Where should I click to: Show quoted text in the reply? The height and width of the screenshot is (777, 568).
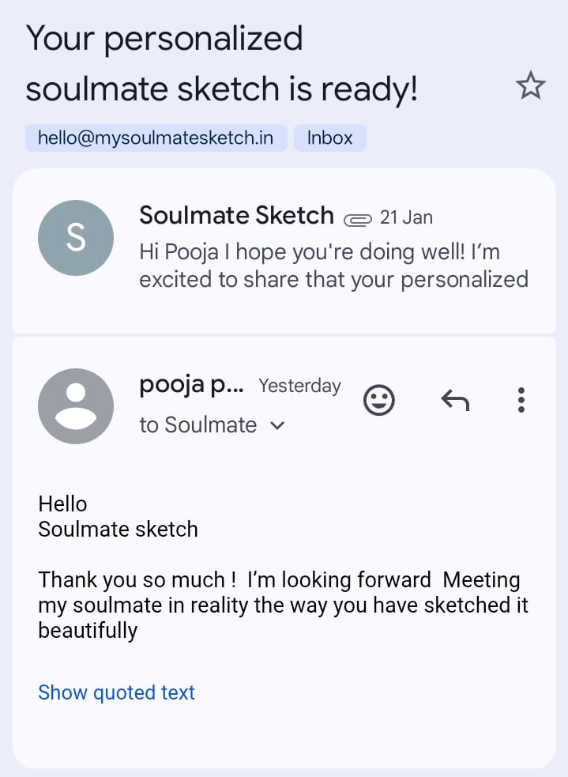coord(116,692)
